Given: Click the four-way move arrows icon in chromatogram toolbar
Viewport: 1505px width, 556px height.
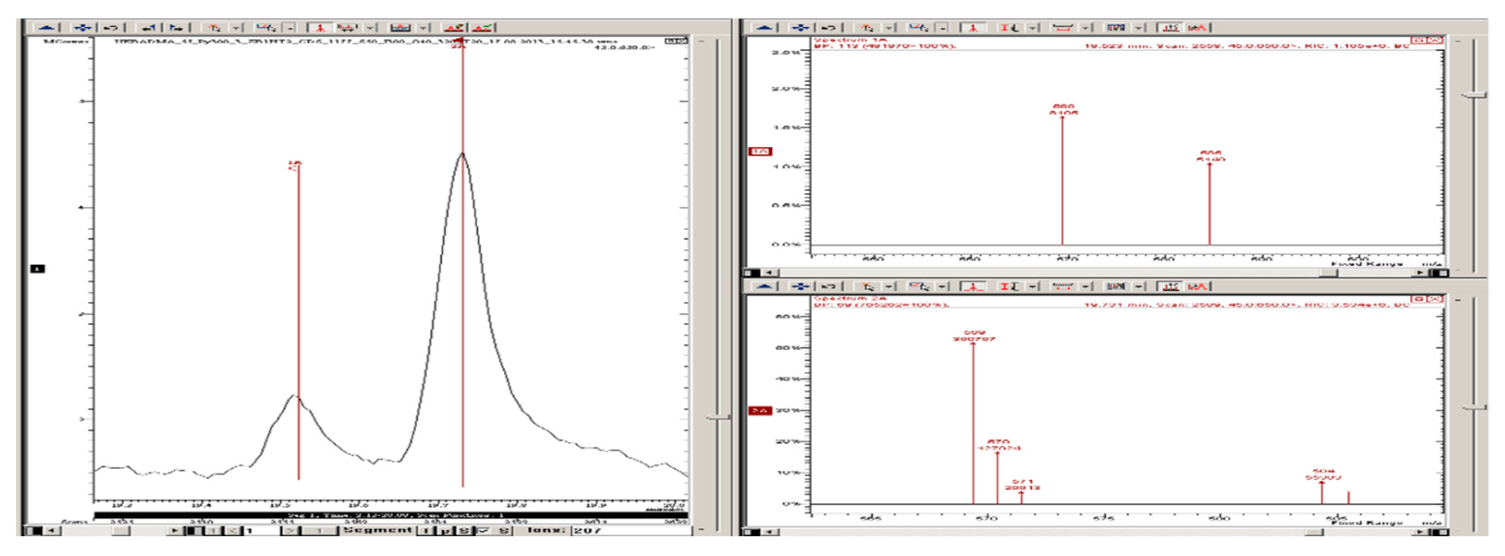Looking at the screenshot, I should pyautogui.click(x=83, y=27).
